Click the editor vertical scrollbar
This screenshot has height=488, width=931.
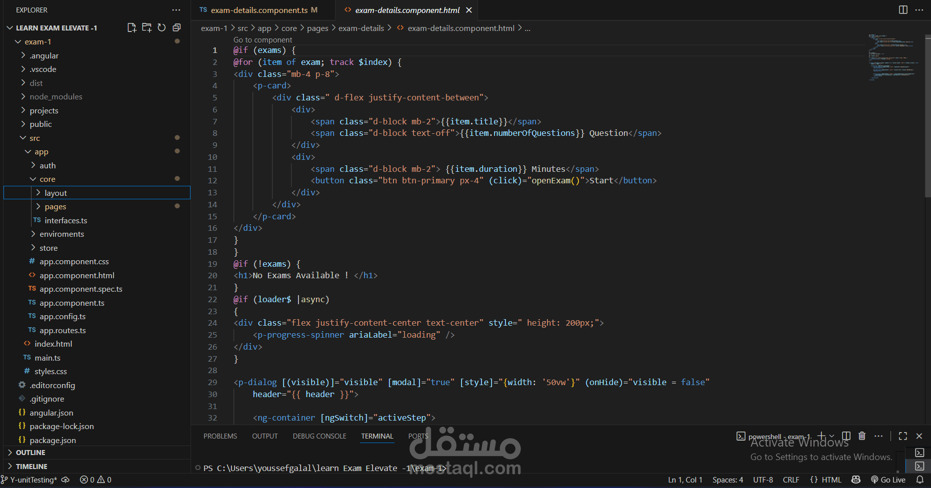[927, 115]
